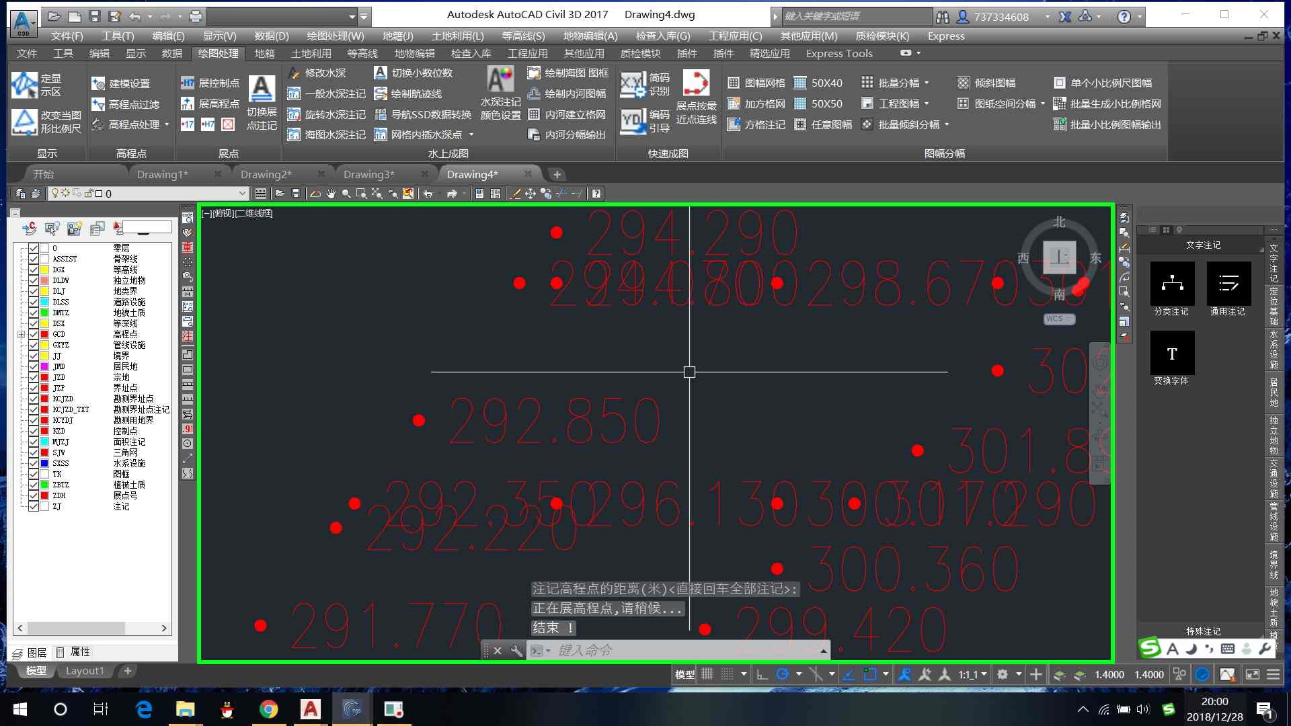This screenshot has width=1291, height=726.
Task: Toggle grid display in status bar
Action: click(707, 674)
